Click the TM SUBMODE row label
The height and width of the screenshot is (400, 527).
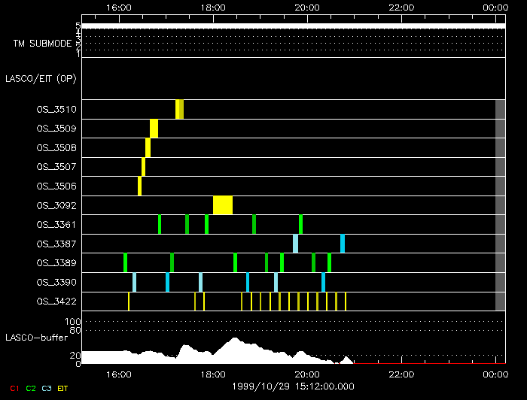tap(42, 43)
